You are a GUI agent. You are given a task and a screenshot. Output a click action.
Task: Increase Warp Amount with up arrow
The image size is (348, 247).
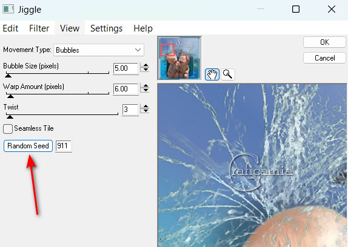click(146, 86)
